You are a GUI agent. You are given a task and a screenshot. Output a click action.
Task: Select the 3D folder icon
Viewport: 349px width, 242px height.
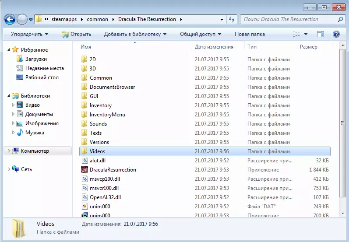[84, 68]
